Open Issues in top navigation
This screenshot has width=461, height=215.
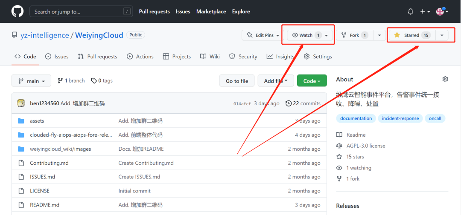[183, 12]
